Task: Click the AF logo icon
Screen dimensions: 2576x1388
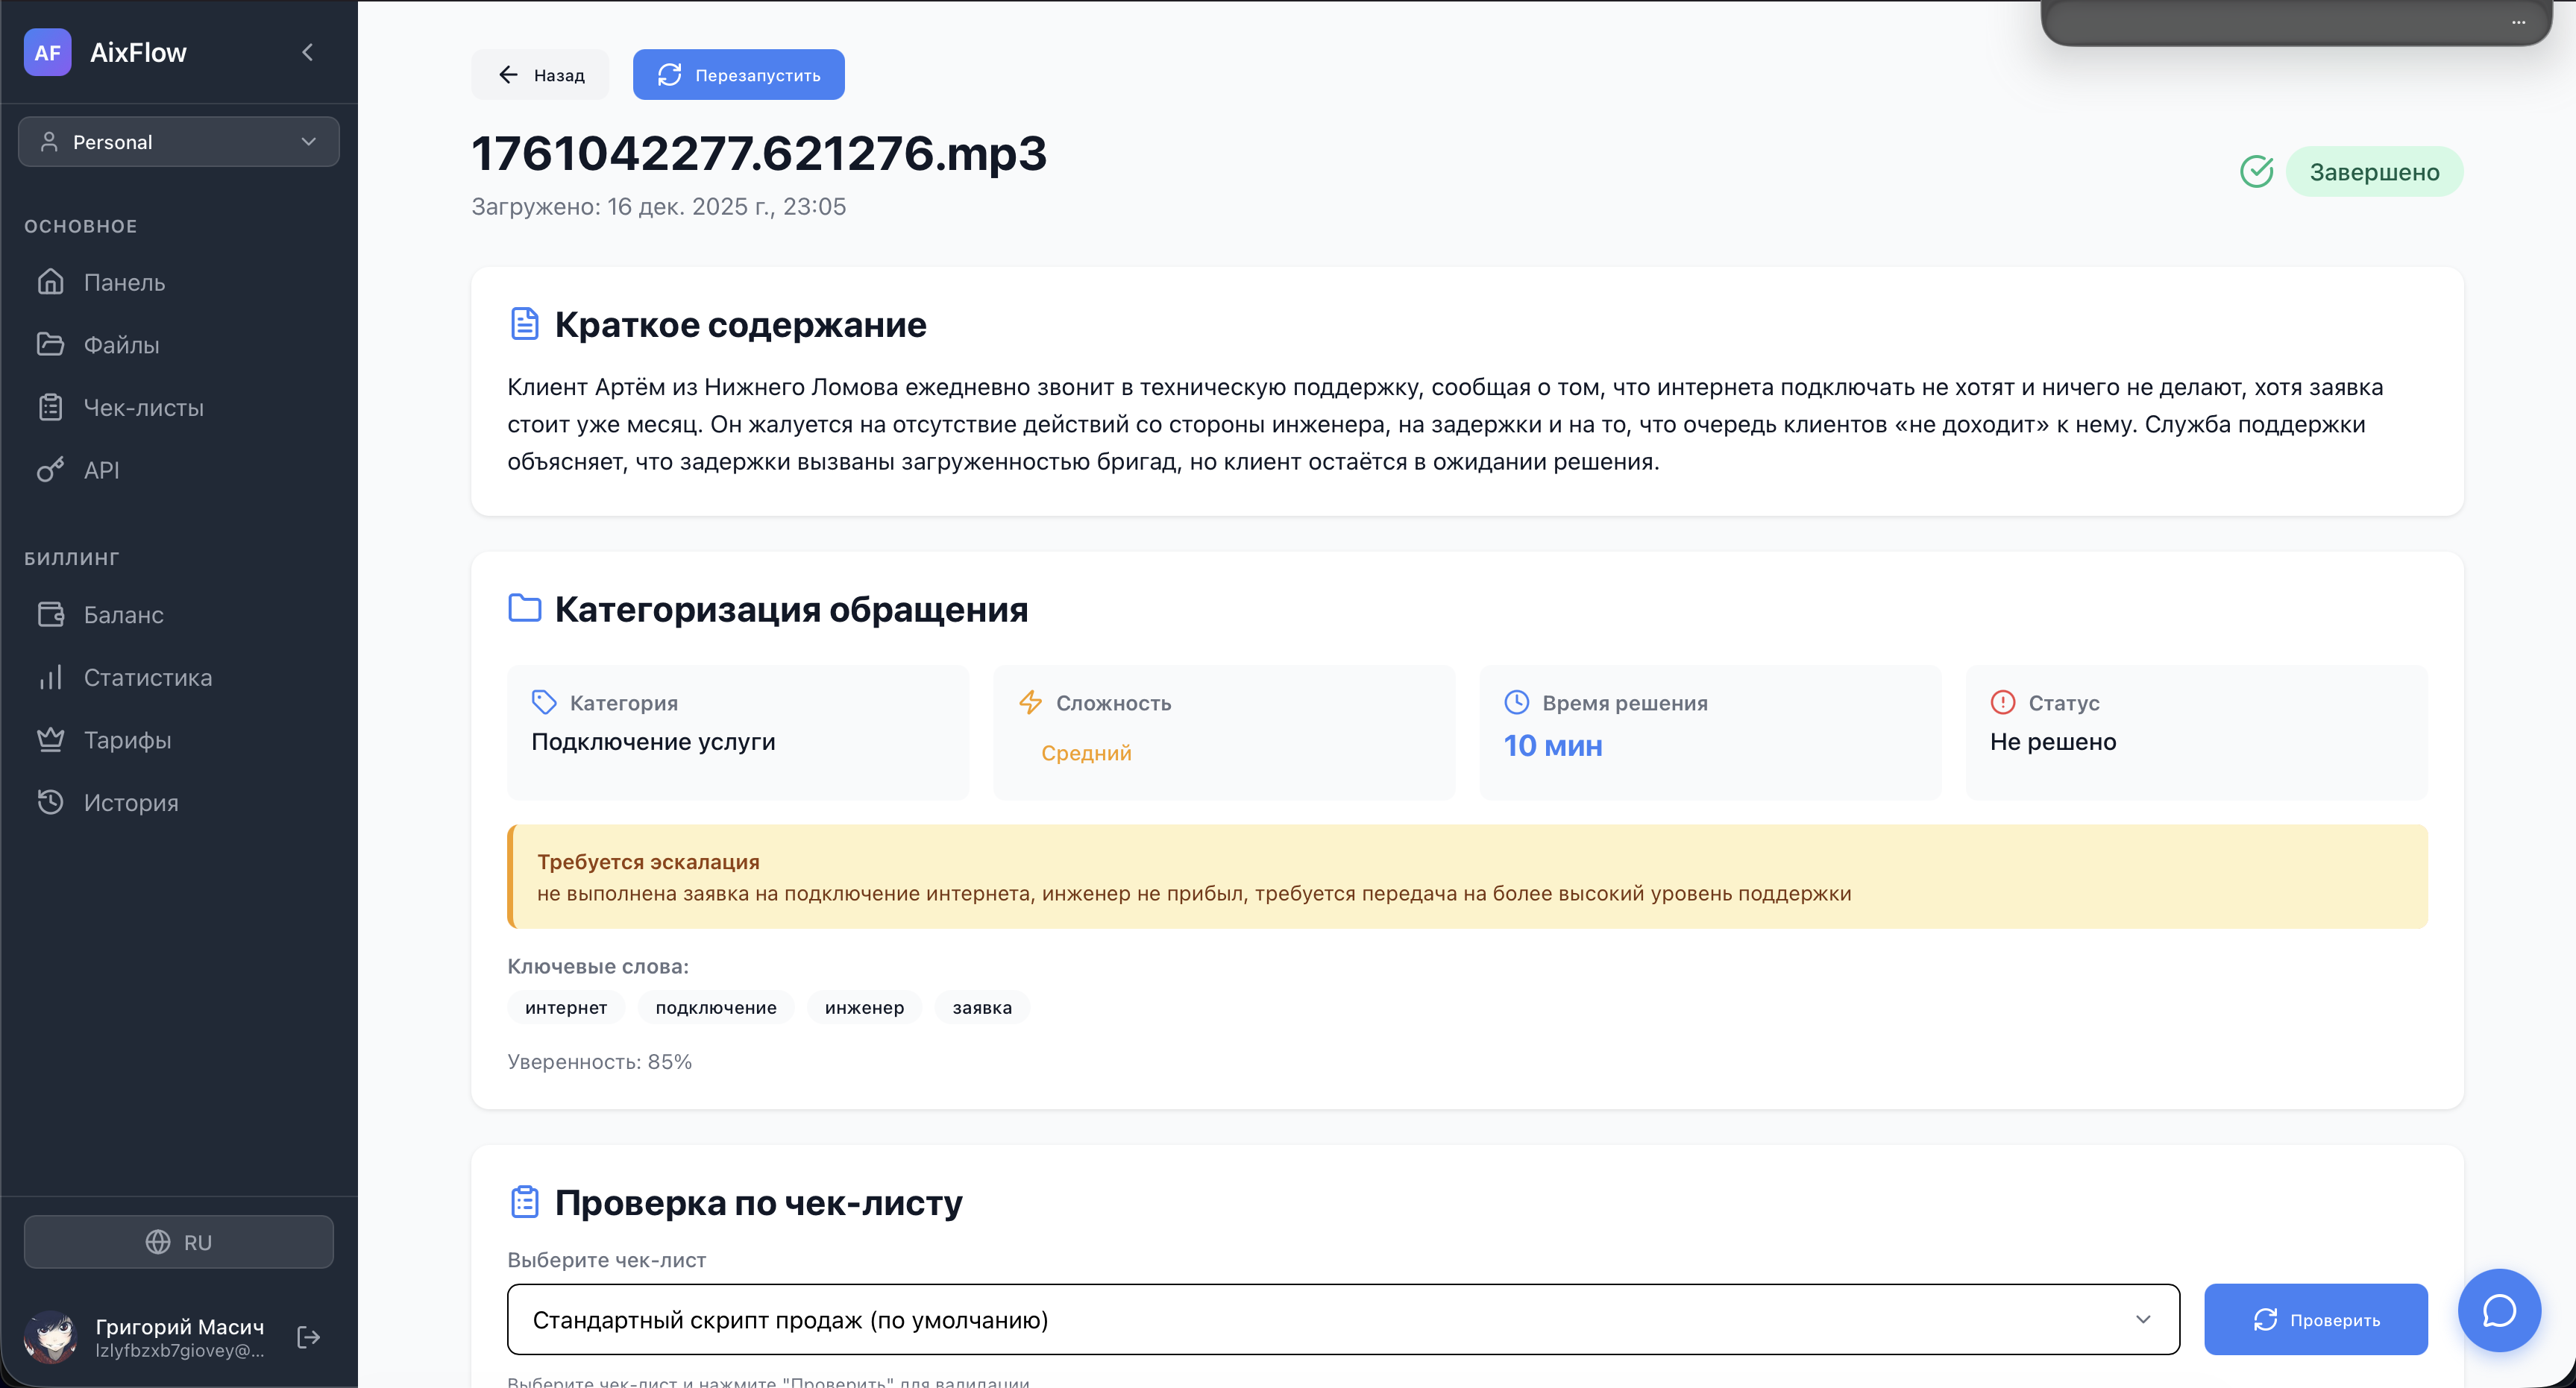Action: [x=47, y=52]
